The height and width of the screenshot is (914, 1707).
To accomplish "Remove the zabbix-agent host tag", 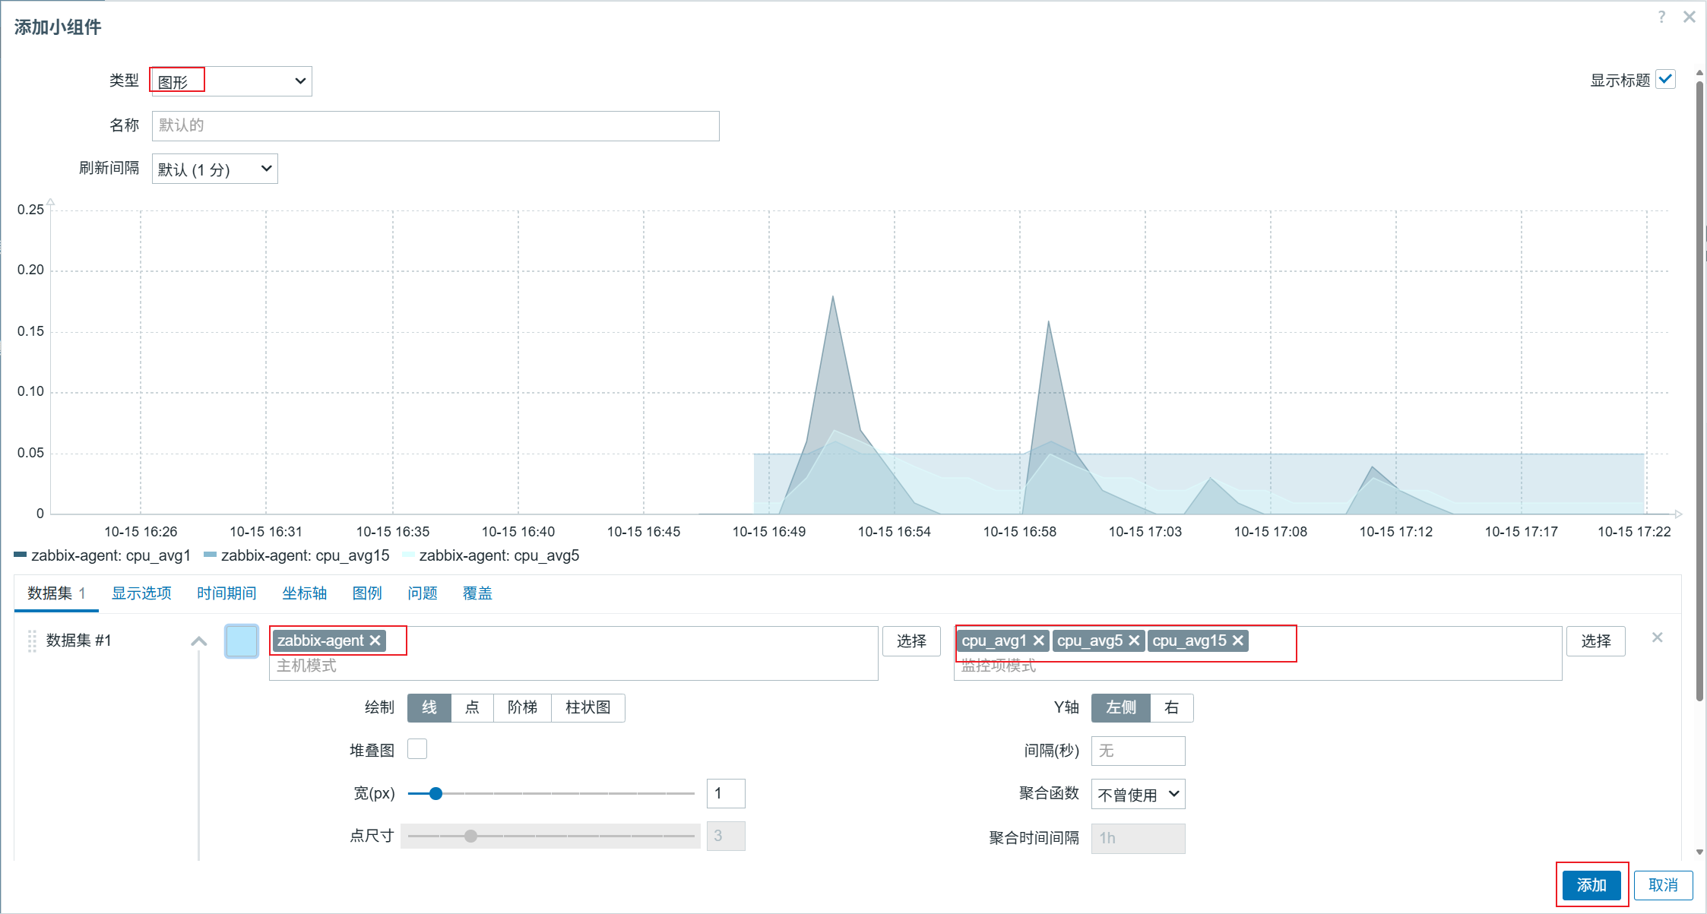I will (375, 640).
